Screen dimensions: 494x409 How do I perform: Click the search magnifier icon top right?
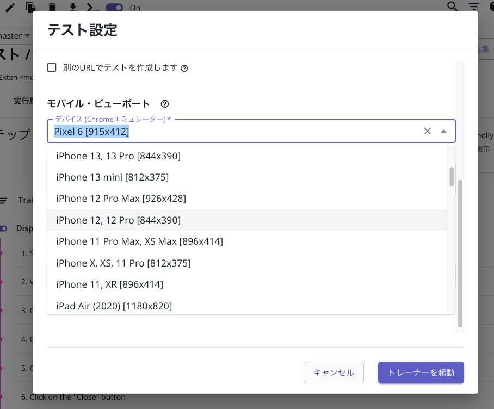452,5
